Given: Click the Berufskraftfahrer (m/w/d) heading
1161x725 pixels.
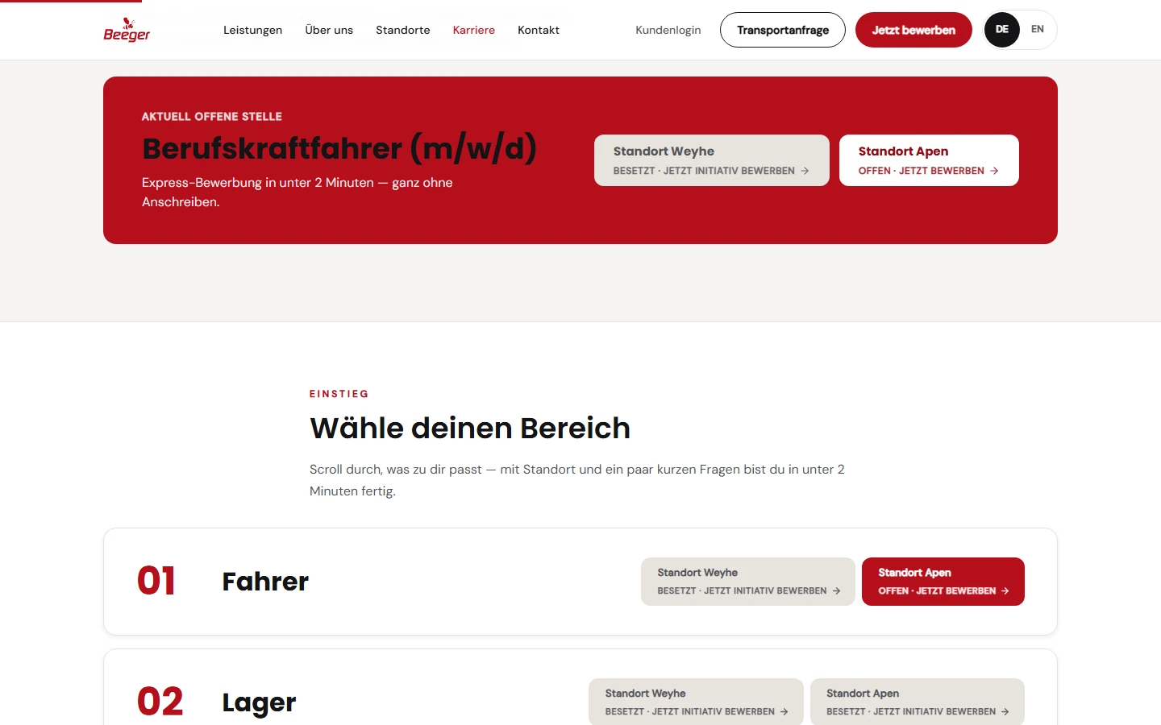Looking at the screenshot, I should (339, 149).
